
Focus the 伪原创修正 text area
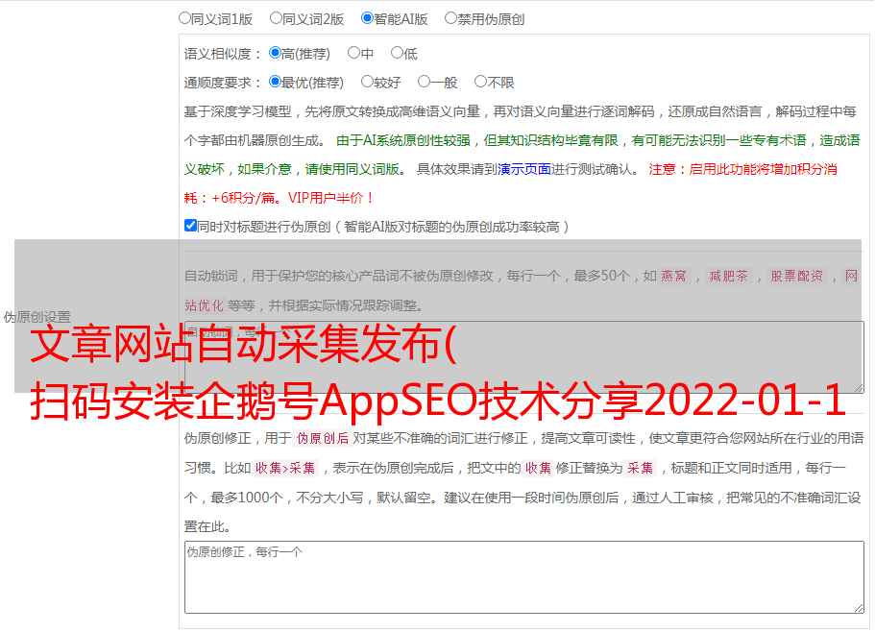point(523,576)
